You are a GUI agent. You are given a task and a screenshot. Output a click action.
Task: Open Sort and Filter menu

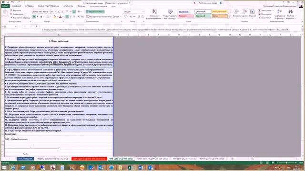[x=280, y=14]
